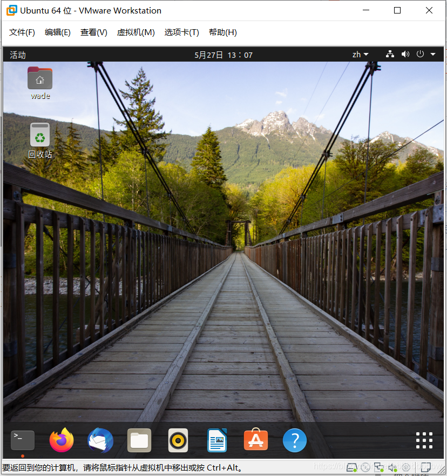Open the Help application
Image resolution: width=447 pixels, height=476 pixels.
coord(294,440)
